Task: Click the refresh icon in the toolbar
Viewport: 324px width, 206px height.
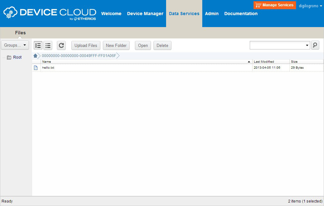Action: pyautogui.click(x=61, y=45)
